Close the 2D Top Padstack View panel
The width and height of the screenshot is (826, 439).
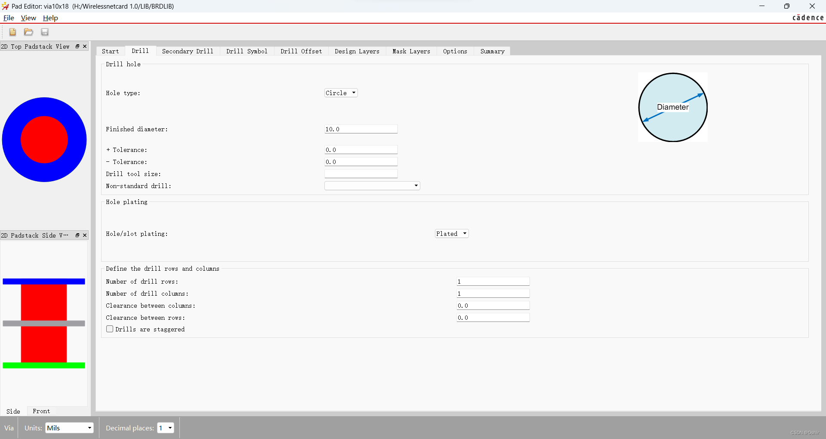point(85,46)
